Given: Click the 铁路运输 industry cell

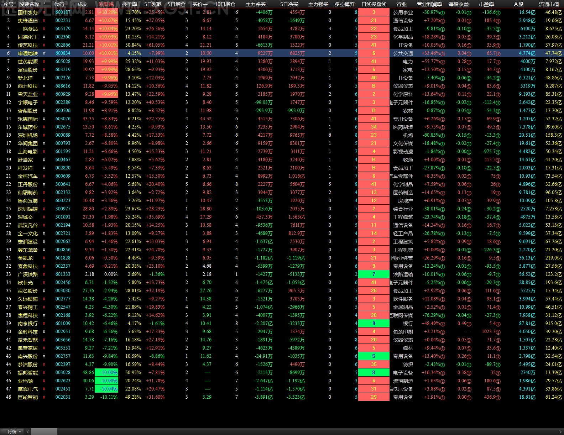Looking at the screenshot, I should [403, 274].
